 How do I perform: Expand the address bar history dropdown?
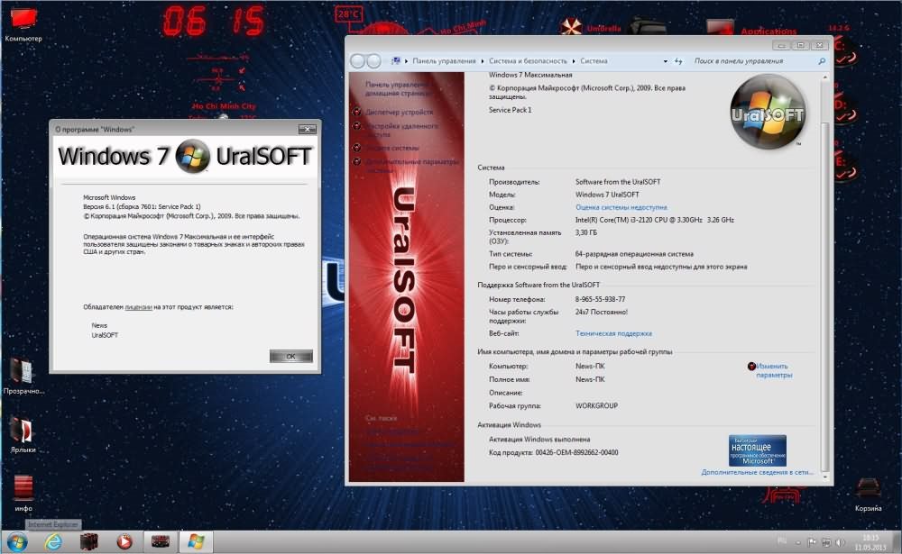click(x=666, y=61)
